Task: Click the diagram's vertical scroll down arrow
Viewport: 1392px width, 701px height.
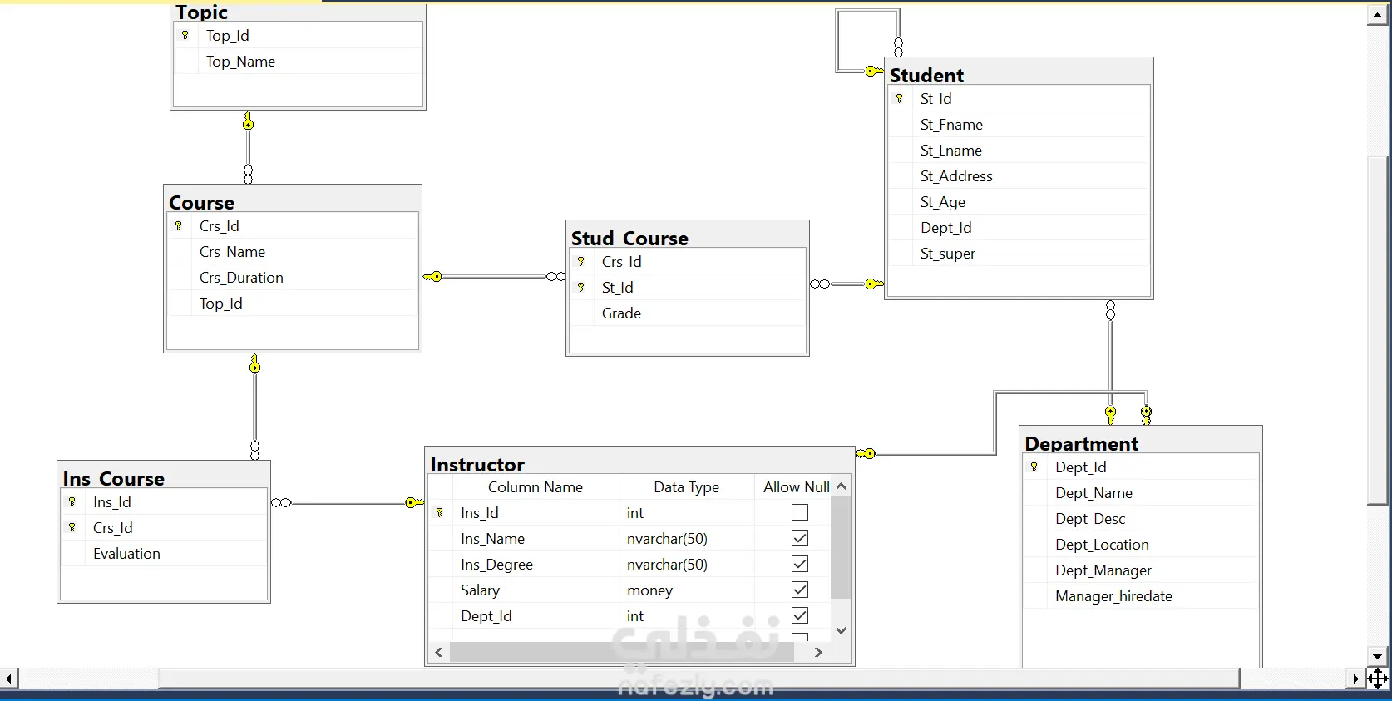Action: coord(1378,657)
